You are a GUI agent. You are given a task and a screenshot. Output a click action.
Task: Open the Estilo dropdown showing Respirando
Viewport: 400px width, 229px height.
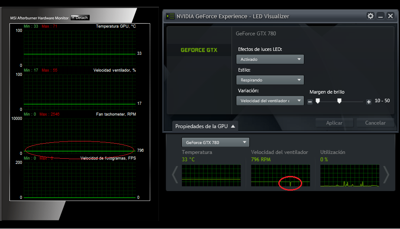click(270, 80)
